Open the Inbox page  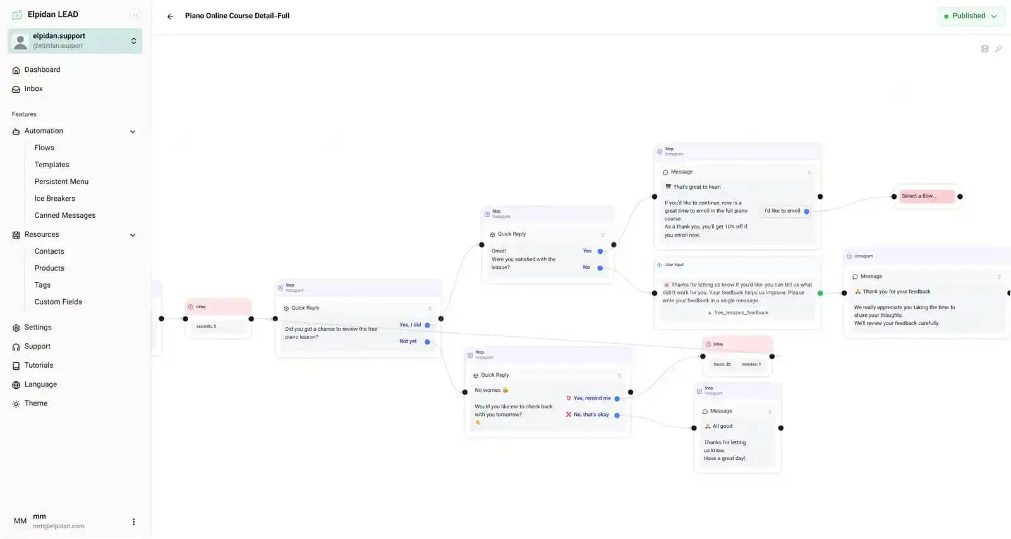click(x=33, y=89)
